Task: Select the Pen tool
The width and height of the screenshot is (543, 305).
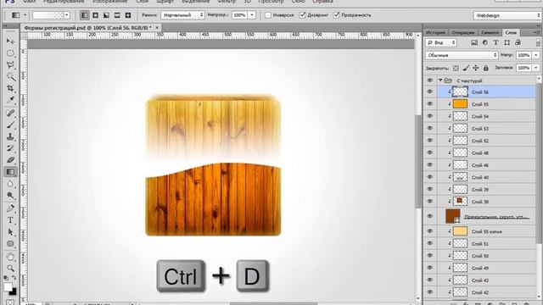Action: 10,208
